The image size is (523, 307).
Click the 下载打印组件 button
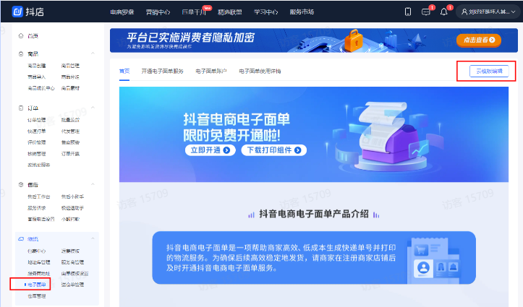[x=274, y=150]
